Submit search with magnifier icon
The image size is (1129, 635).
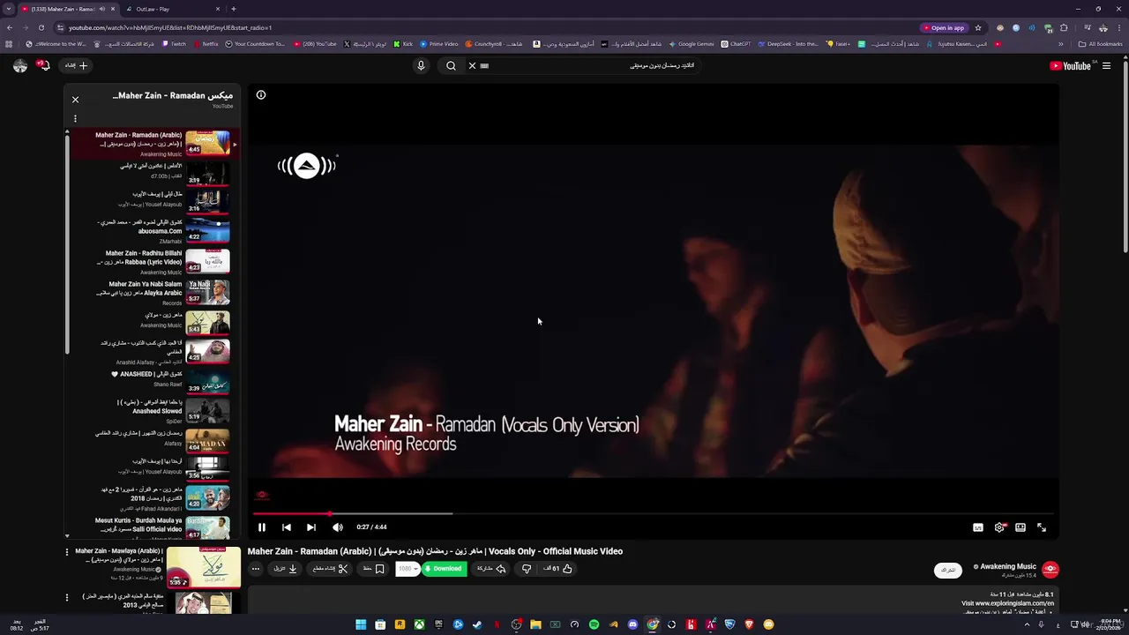pos(451,65)
